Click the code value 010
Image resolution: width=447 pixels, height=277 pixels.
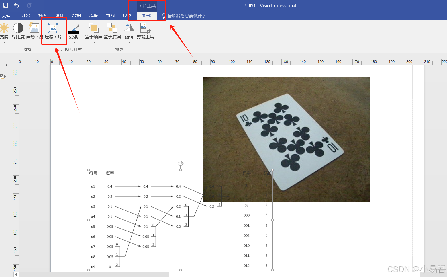(247, 245)
